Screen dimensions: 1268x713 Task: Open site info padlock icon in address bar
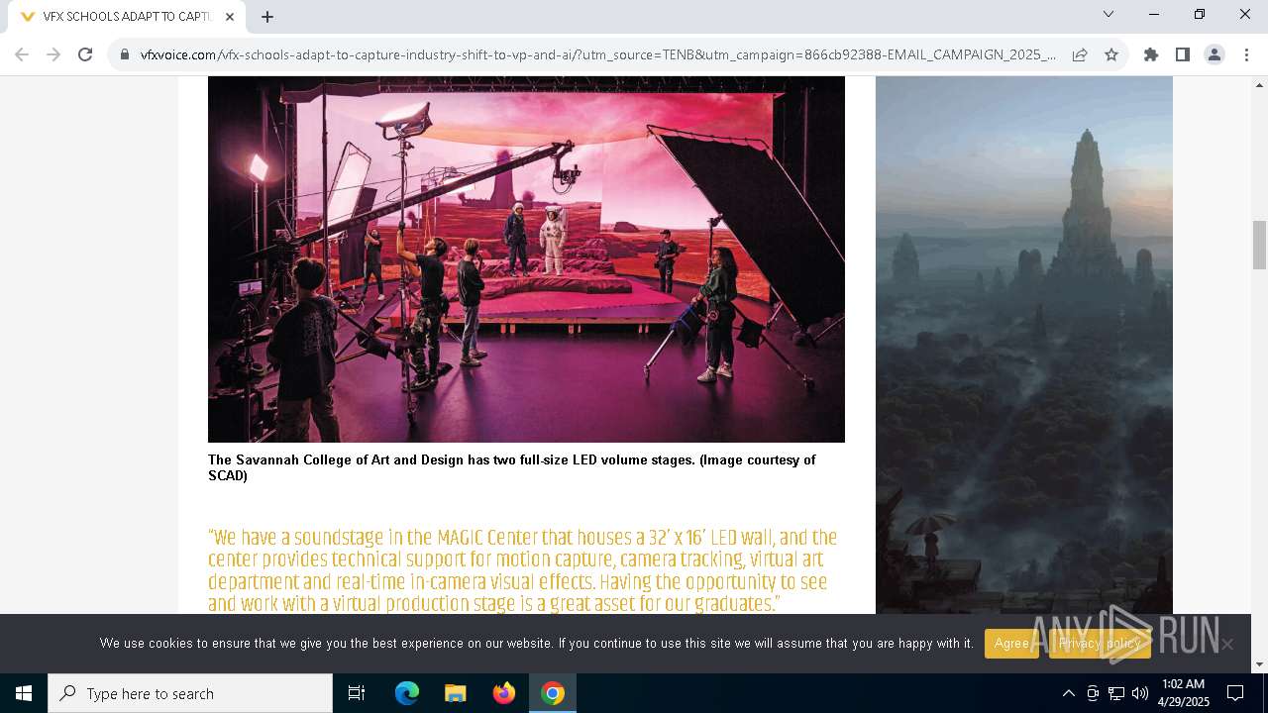[125, 54]
